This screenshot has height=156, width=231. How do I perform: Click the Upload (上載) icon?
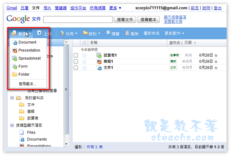(x=39, y=33)
